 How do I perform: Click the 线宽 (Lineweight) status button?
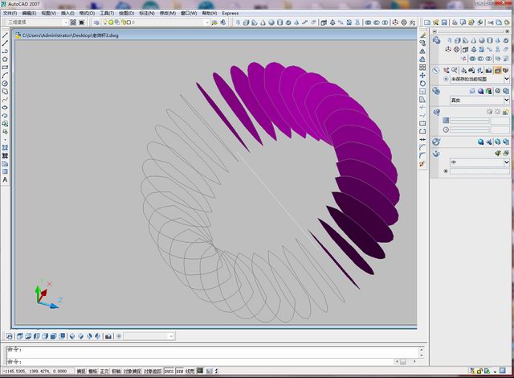click(x=190, y=372)
